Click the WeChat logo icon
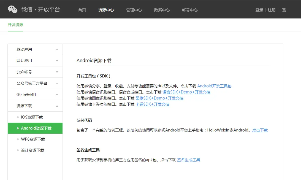Screen dimensions: 301x180 (x=13, y=9)
